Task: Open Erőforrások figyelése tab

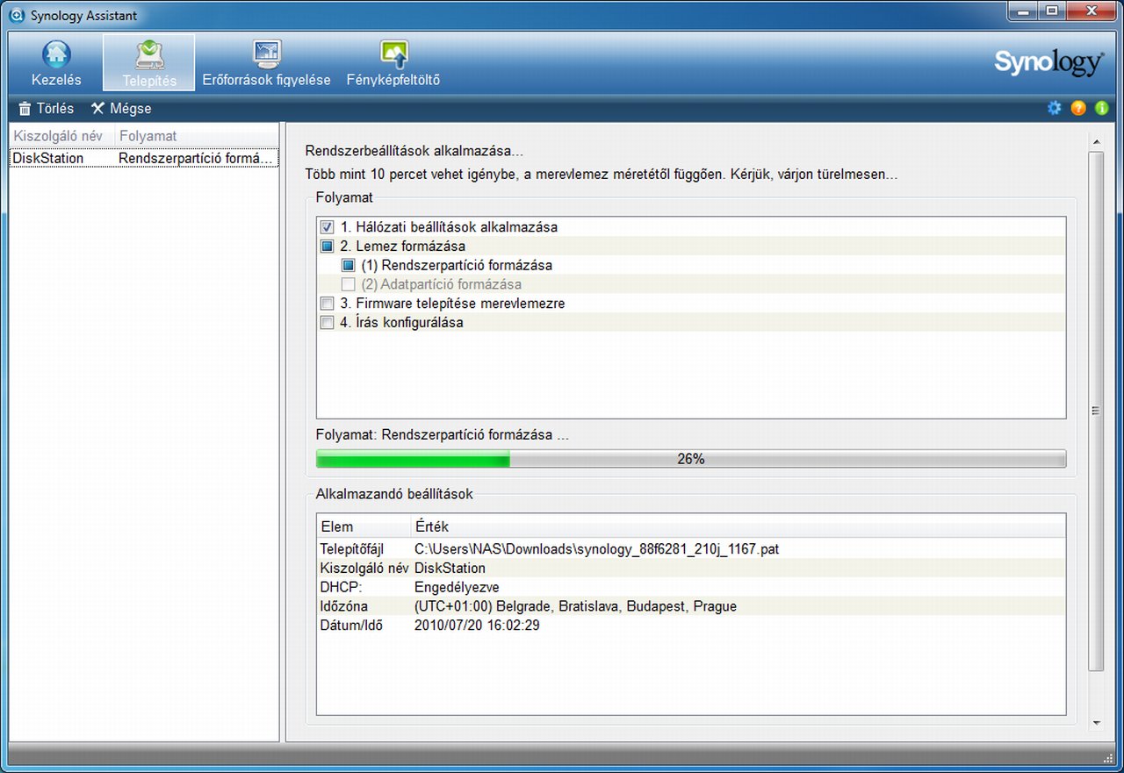Action: (267, 63)
